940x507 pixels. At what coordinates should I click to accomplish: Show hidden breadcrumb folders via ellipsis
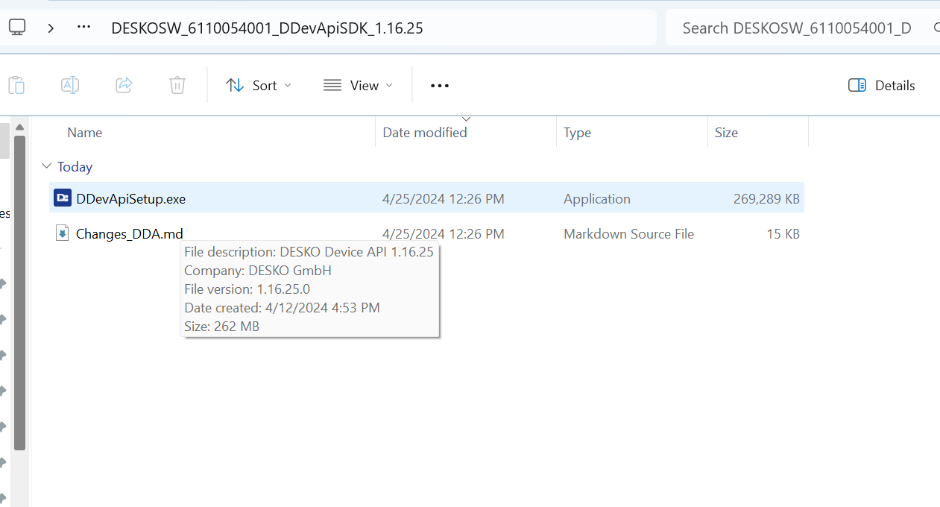[84, 28]
